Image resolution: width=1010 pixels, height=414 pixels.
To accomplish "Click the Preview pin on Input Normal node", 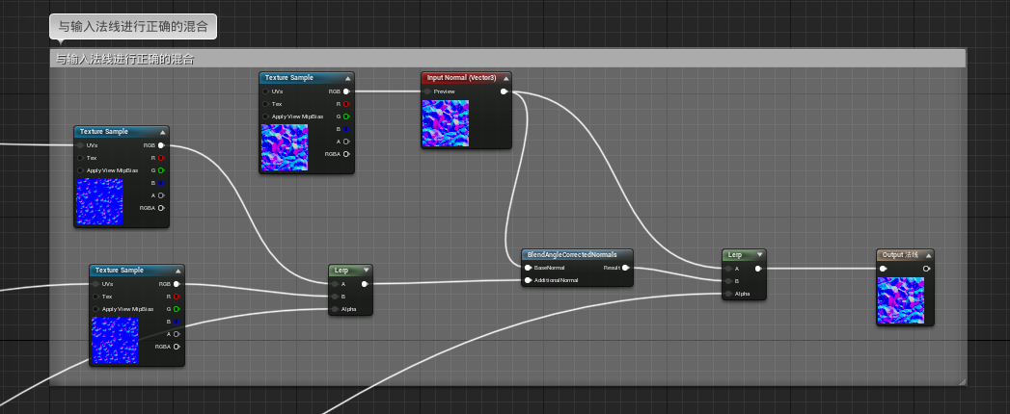I will [427, 91].
